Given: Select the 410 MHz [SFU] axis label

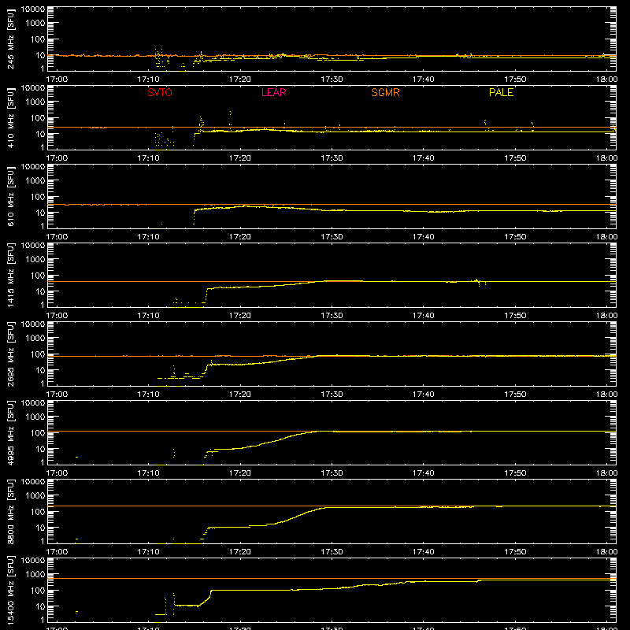Looking at the screenshot, I should (11, 117).
